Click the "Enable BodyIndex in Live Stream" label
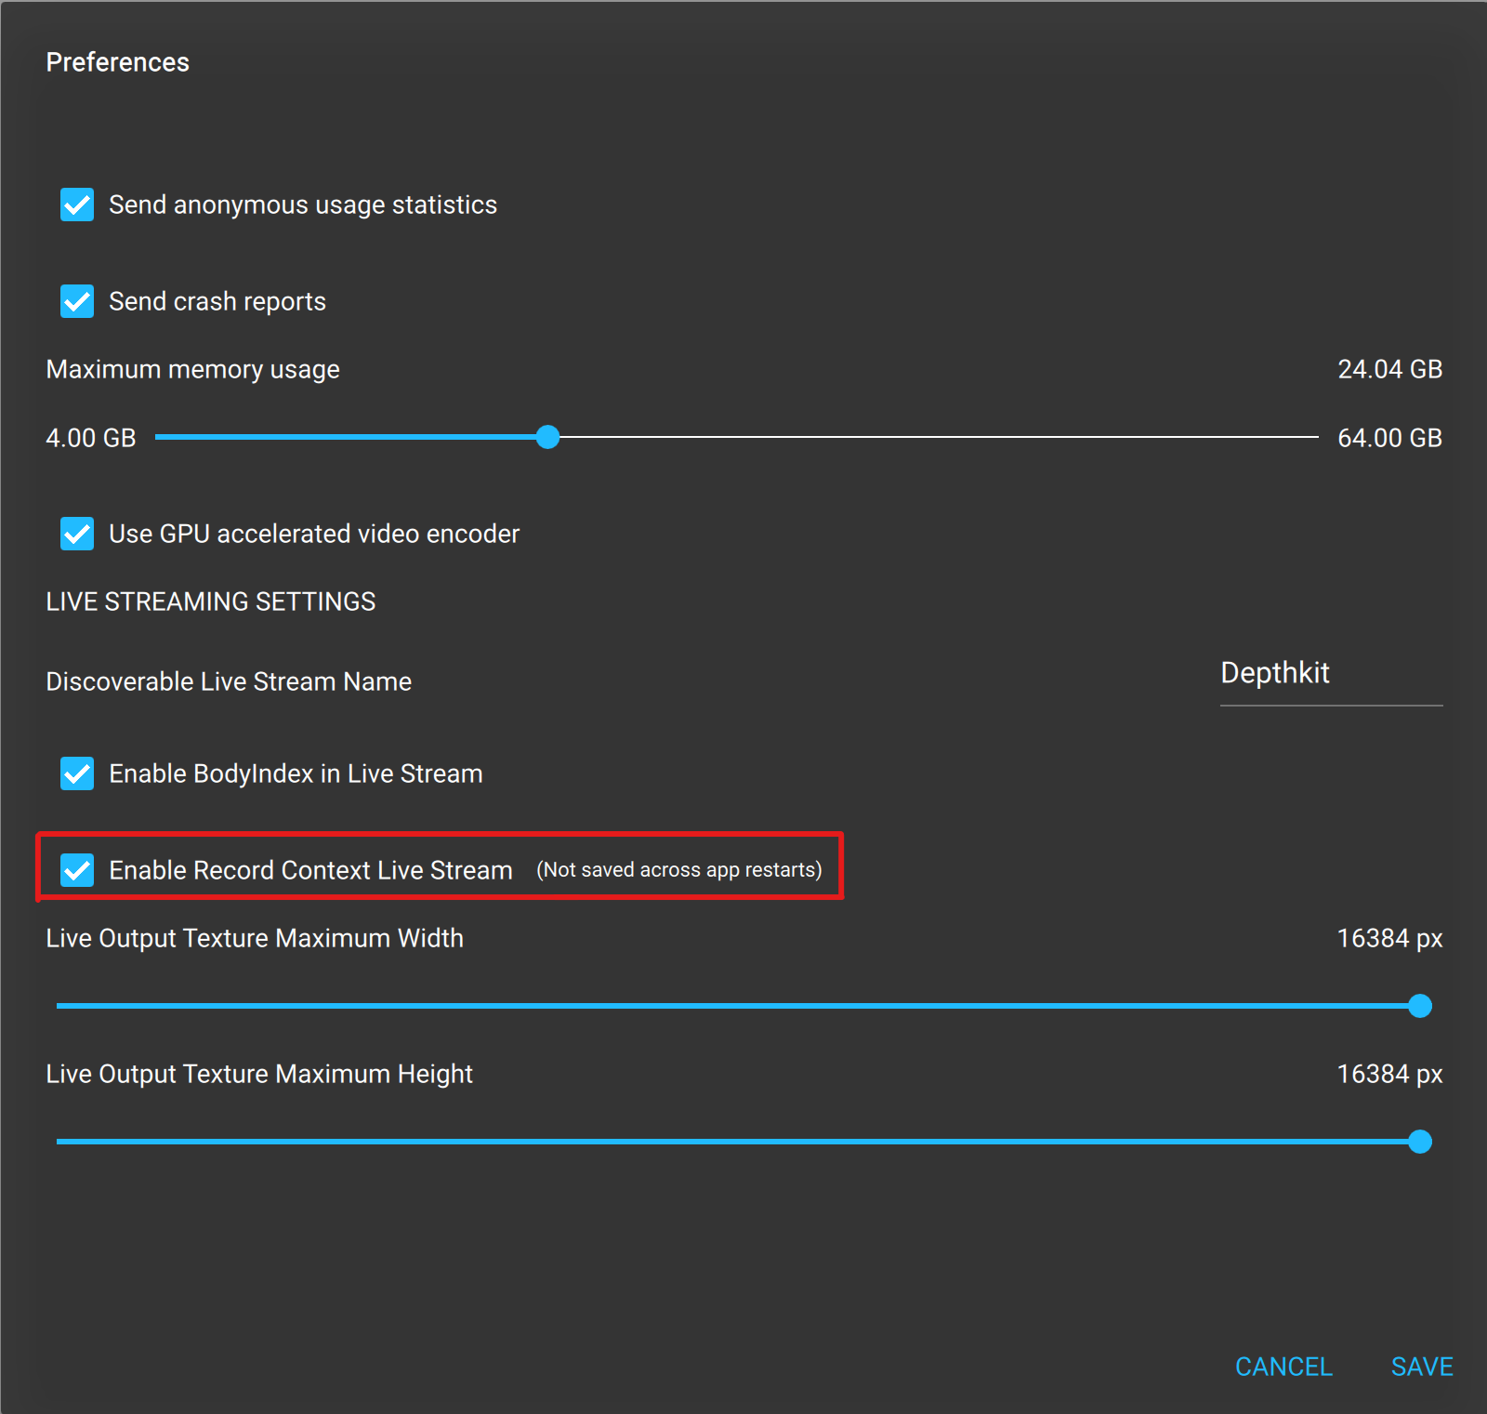Screen dimensions: 1487x1414 (296, 773)
